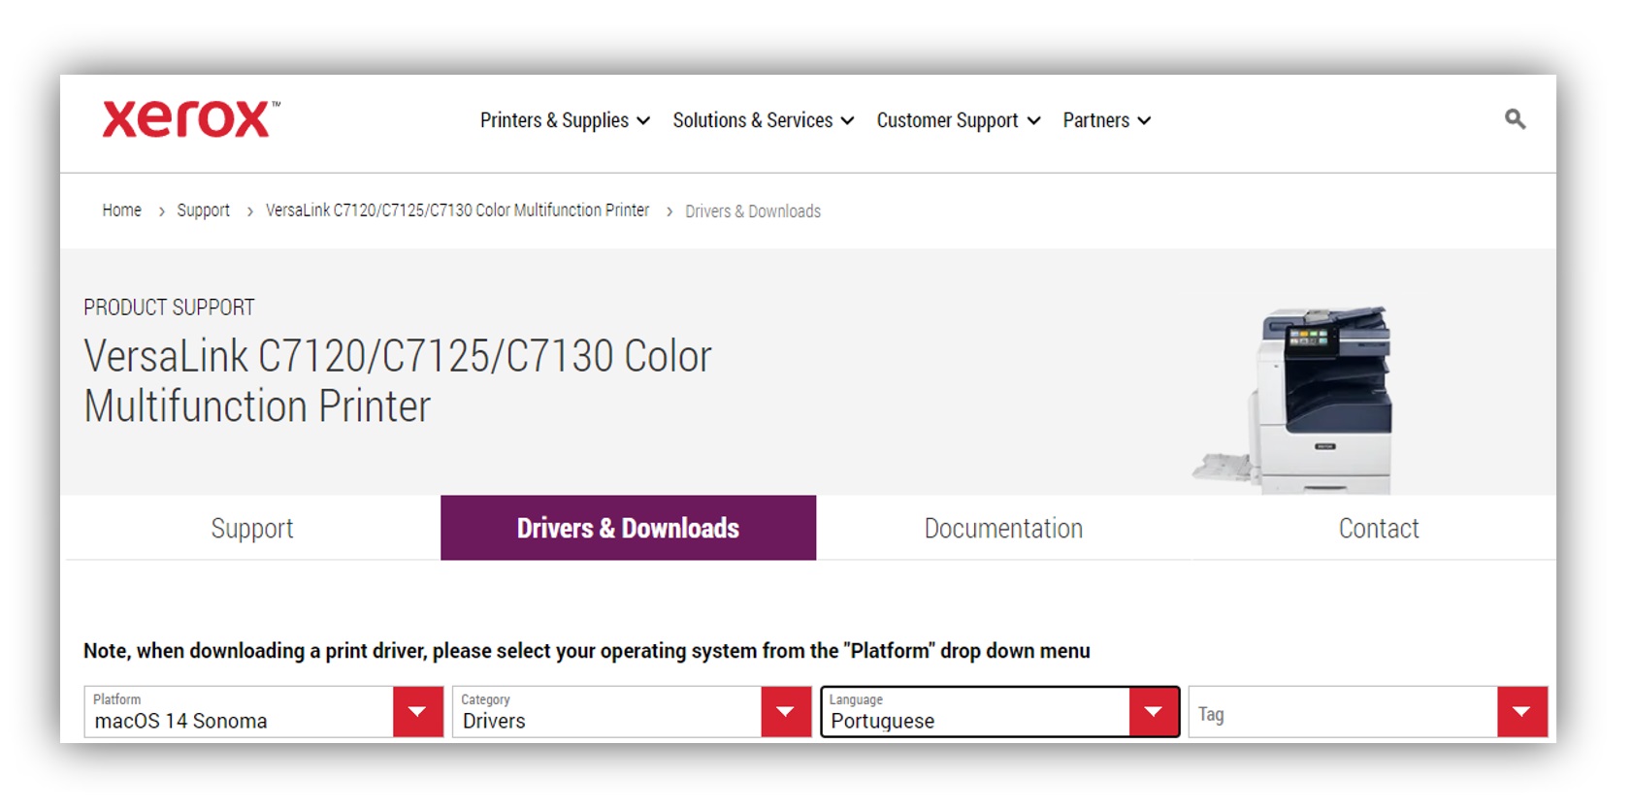Switch to the Support tab
This screenshot has width=1632, height=810.
(x=252, y=528)
